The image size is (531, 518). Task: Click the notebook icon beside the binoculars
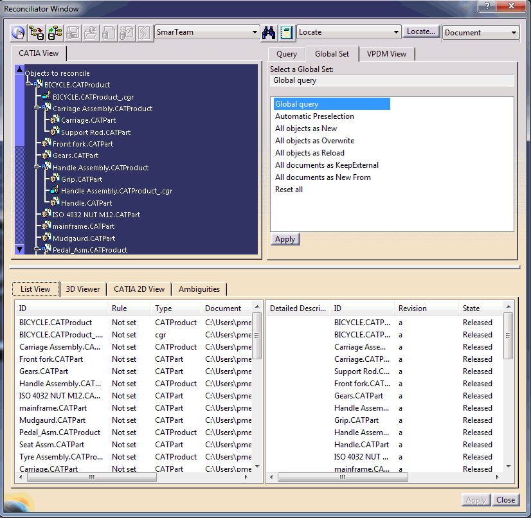pyautogui.click(x=287, y=32)
